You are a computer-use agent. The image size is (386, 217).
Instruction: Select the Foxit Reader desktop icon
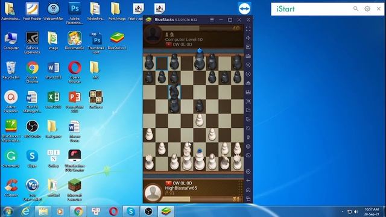(32, 11)
